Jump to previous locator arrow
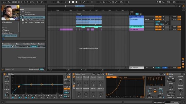Viewport: 186px width, 104px height. point(131,14)
